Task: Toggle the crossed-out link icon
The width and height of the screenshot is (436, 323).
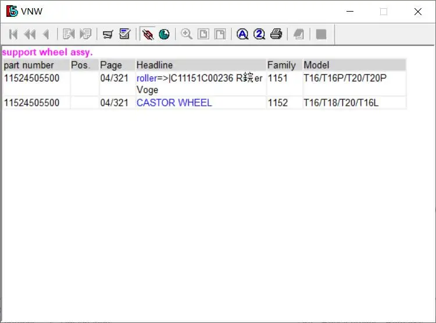Action: (148, 34)
